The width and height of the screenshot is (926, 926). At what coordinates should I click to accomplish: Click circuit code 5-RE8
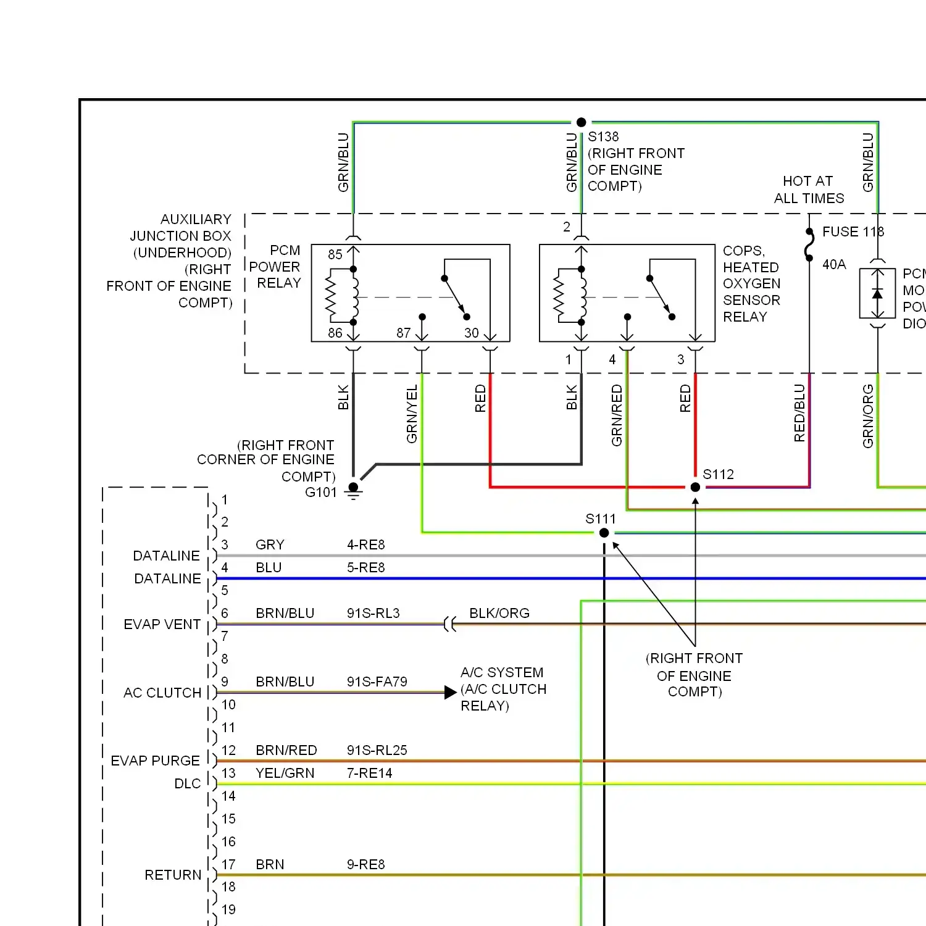pos(365,567)
